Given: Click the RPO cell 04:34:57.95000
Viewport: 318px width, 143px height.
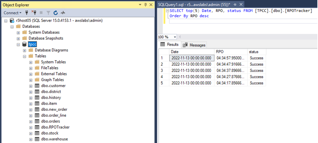Looking at the screenshot, I should click(x=231, y=58).
